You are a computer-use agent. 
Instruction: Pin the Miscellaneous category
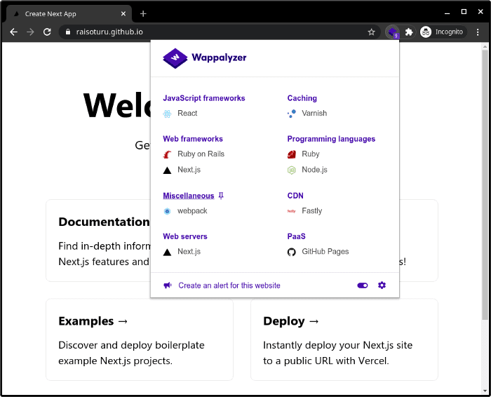(221, 196)
